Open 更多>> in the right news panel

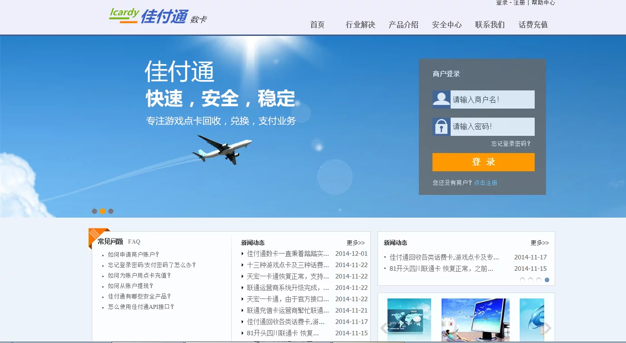[540, 243]
